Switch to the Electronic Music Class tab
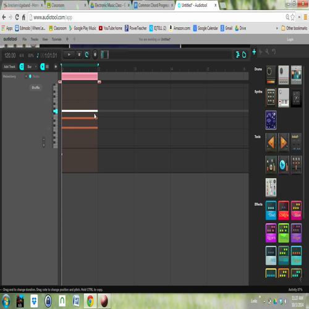Image resolution: width=309 pixels, height=309 pixels. pos(110,5)
